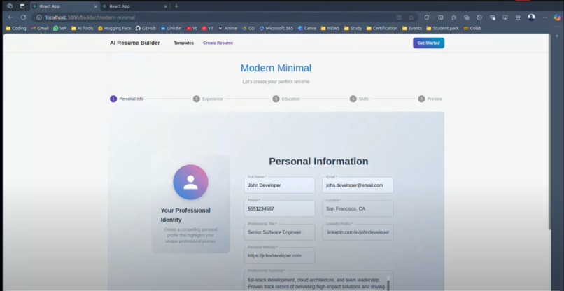Screen dimensions: 564x291
Task: Open the Colab bookmark
Action: [x=472, y=28]
